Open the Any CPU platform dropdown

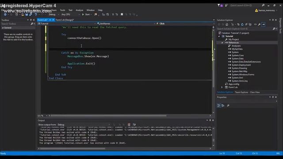pos(70,15)
